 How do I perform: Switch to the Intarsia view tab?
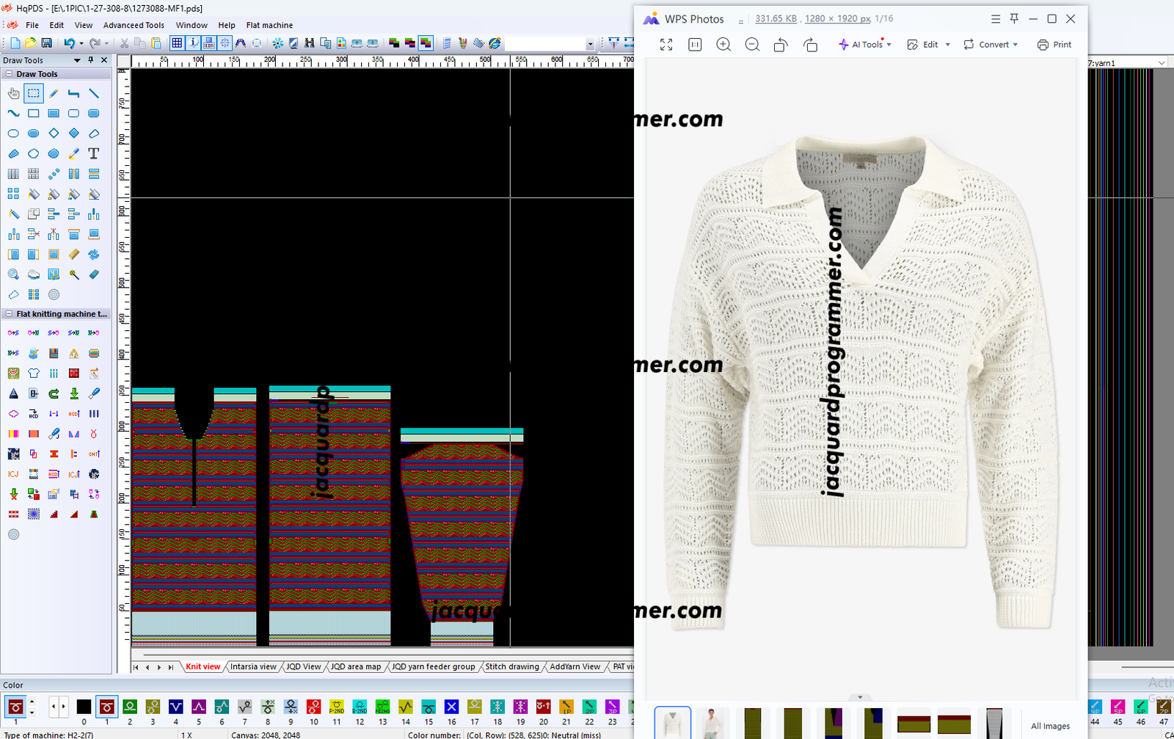253,666
